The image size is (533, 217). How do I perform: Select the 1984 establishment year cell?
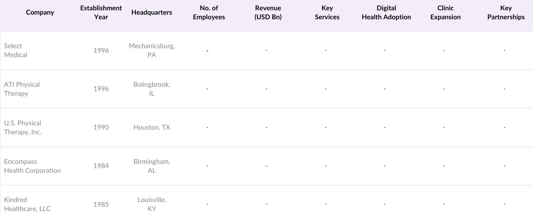pos(101,166)
